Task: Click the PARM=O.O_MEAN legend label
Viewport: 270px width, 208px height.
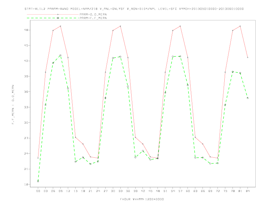Action: pos(93,14)
